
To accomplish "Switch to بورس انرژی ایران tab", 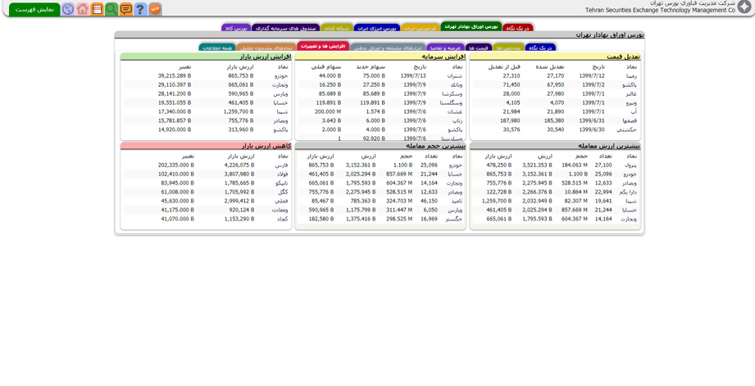I will (x=376, y=29).
